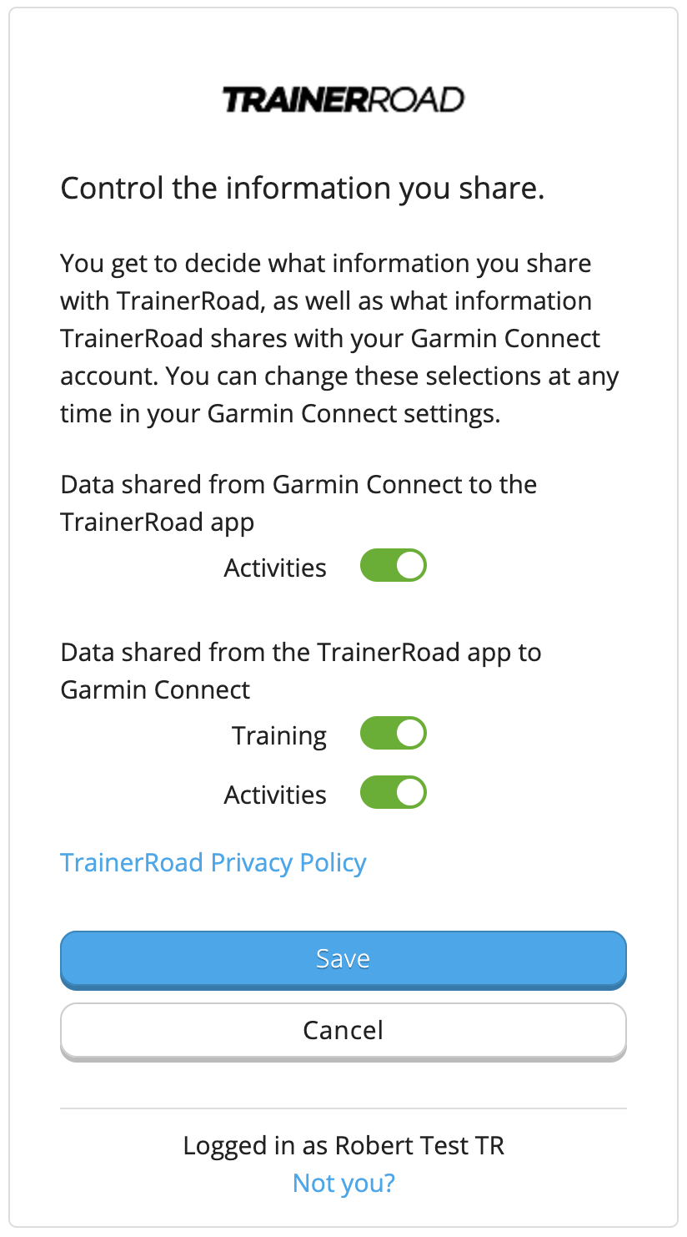This screenshot has height=1237, width=687.
Task: Click the thin ROAD part of the logo
Action: tap(415, 100)
